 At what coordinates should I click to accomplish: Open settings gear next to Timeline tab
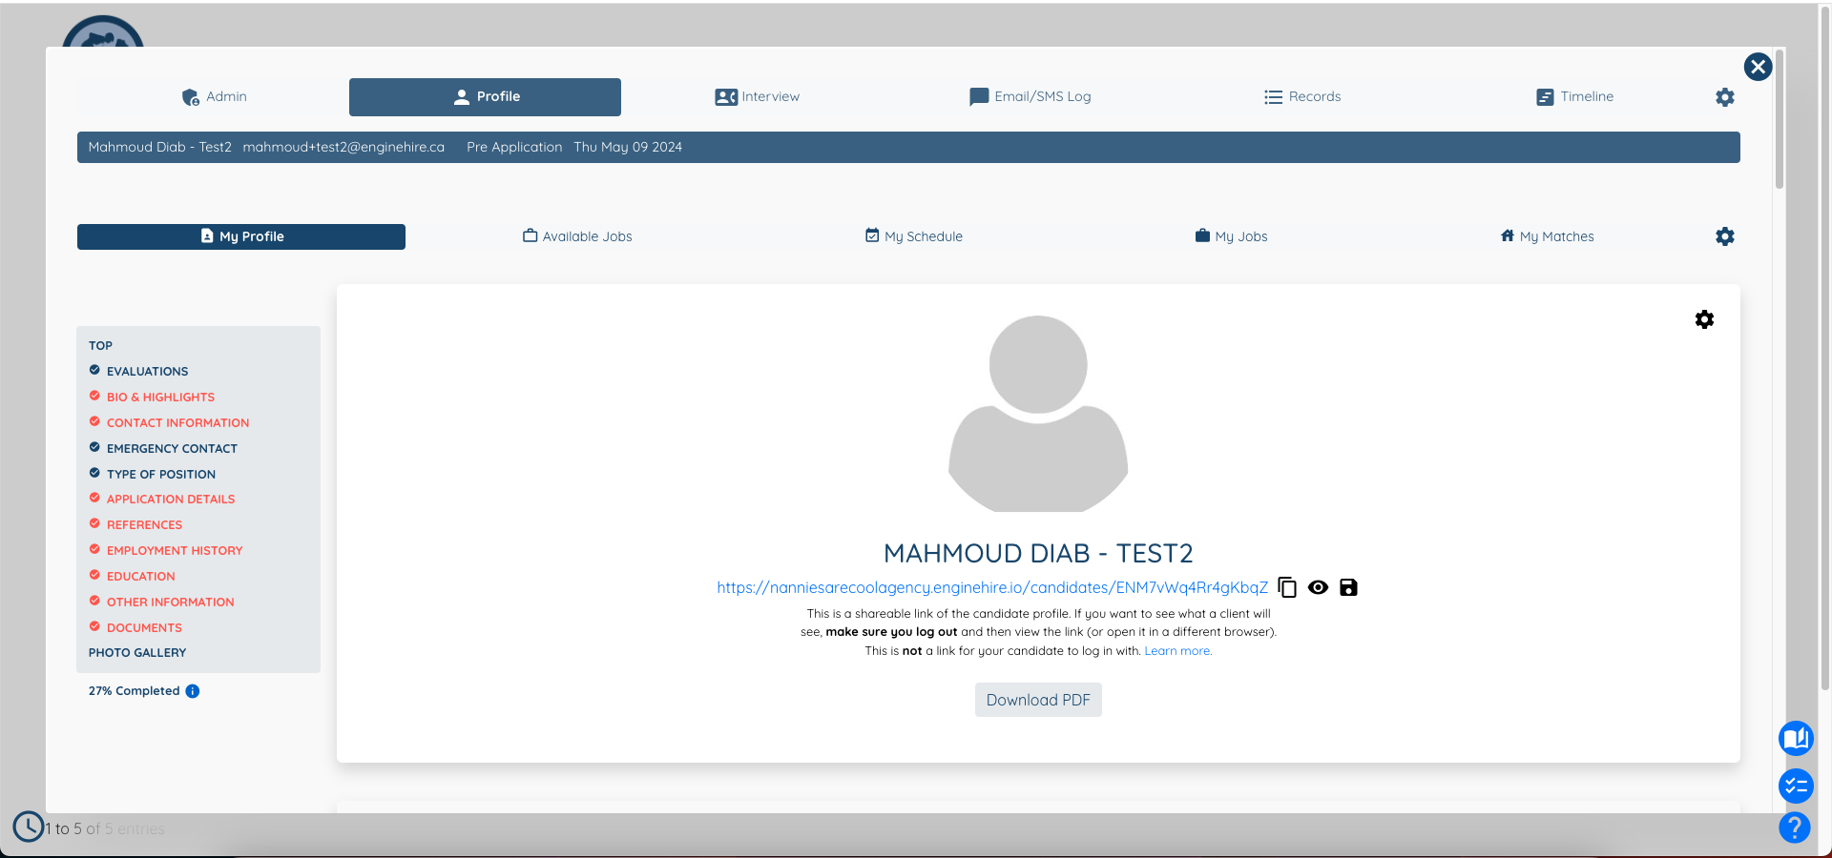pyautogui.click(x=1725, y=96)
